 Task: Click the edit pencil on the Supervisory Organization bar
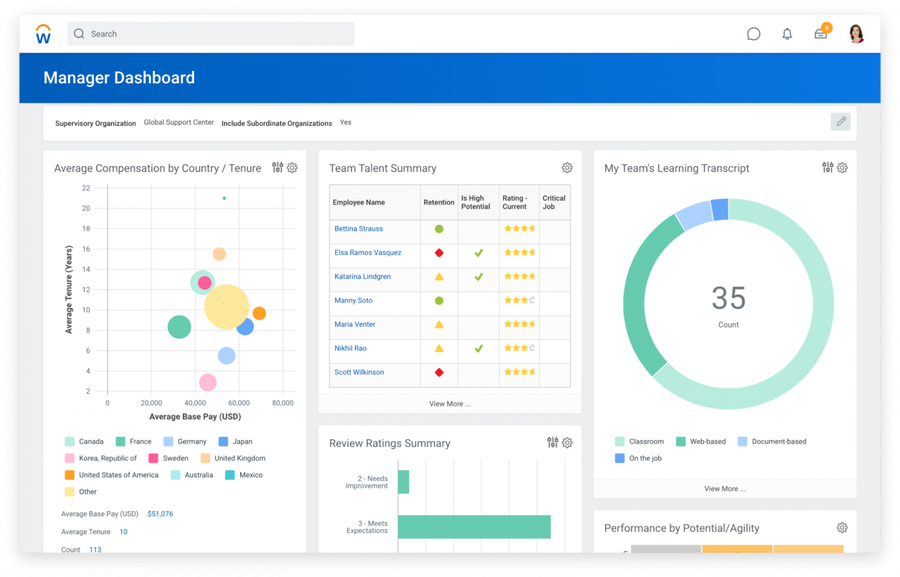tap(841, 121)
